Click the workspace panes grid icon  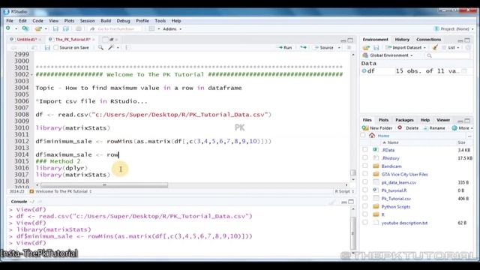coord(151,28)
